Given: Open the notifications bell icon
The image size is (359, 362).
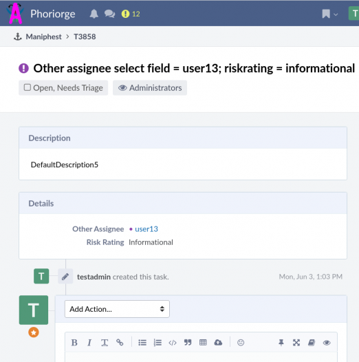Looking at the screenshot, I should (x=94, y=14).
